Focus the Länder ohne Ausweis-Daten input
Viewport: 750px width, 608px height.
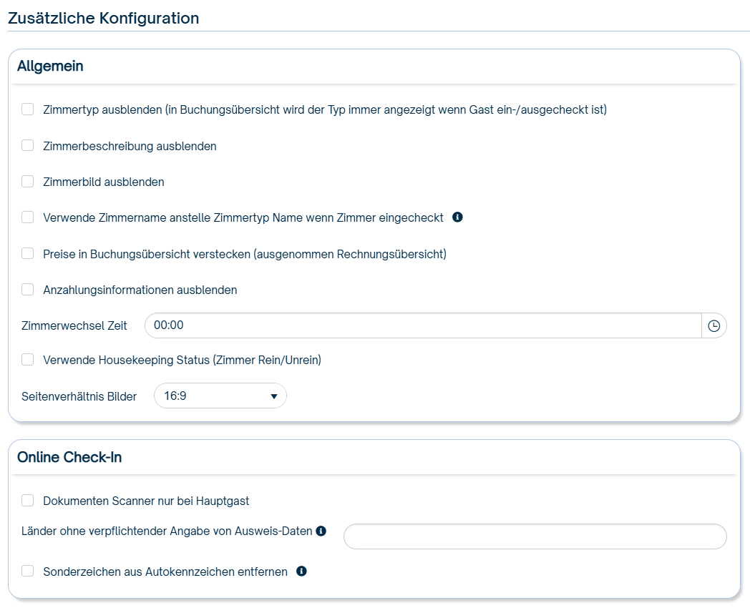click(x=535, y=536)
